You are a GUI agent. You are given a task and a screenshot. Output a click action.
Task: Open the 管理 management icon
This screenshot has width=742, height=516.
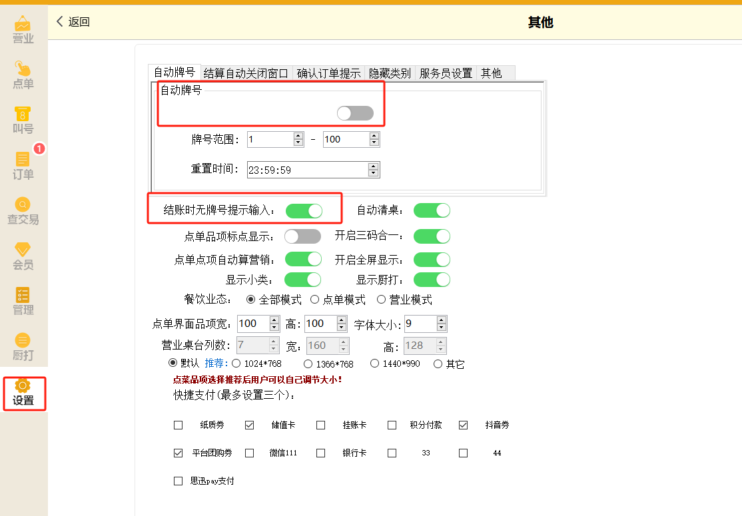click(x=23, y=301)
